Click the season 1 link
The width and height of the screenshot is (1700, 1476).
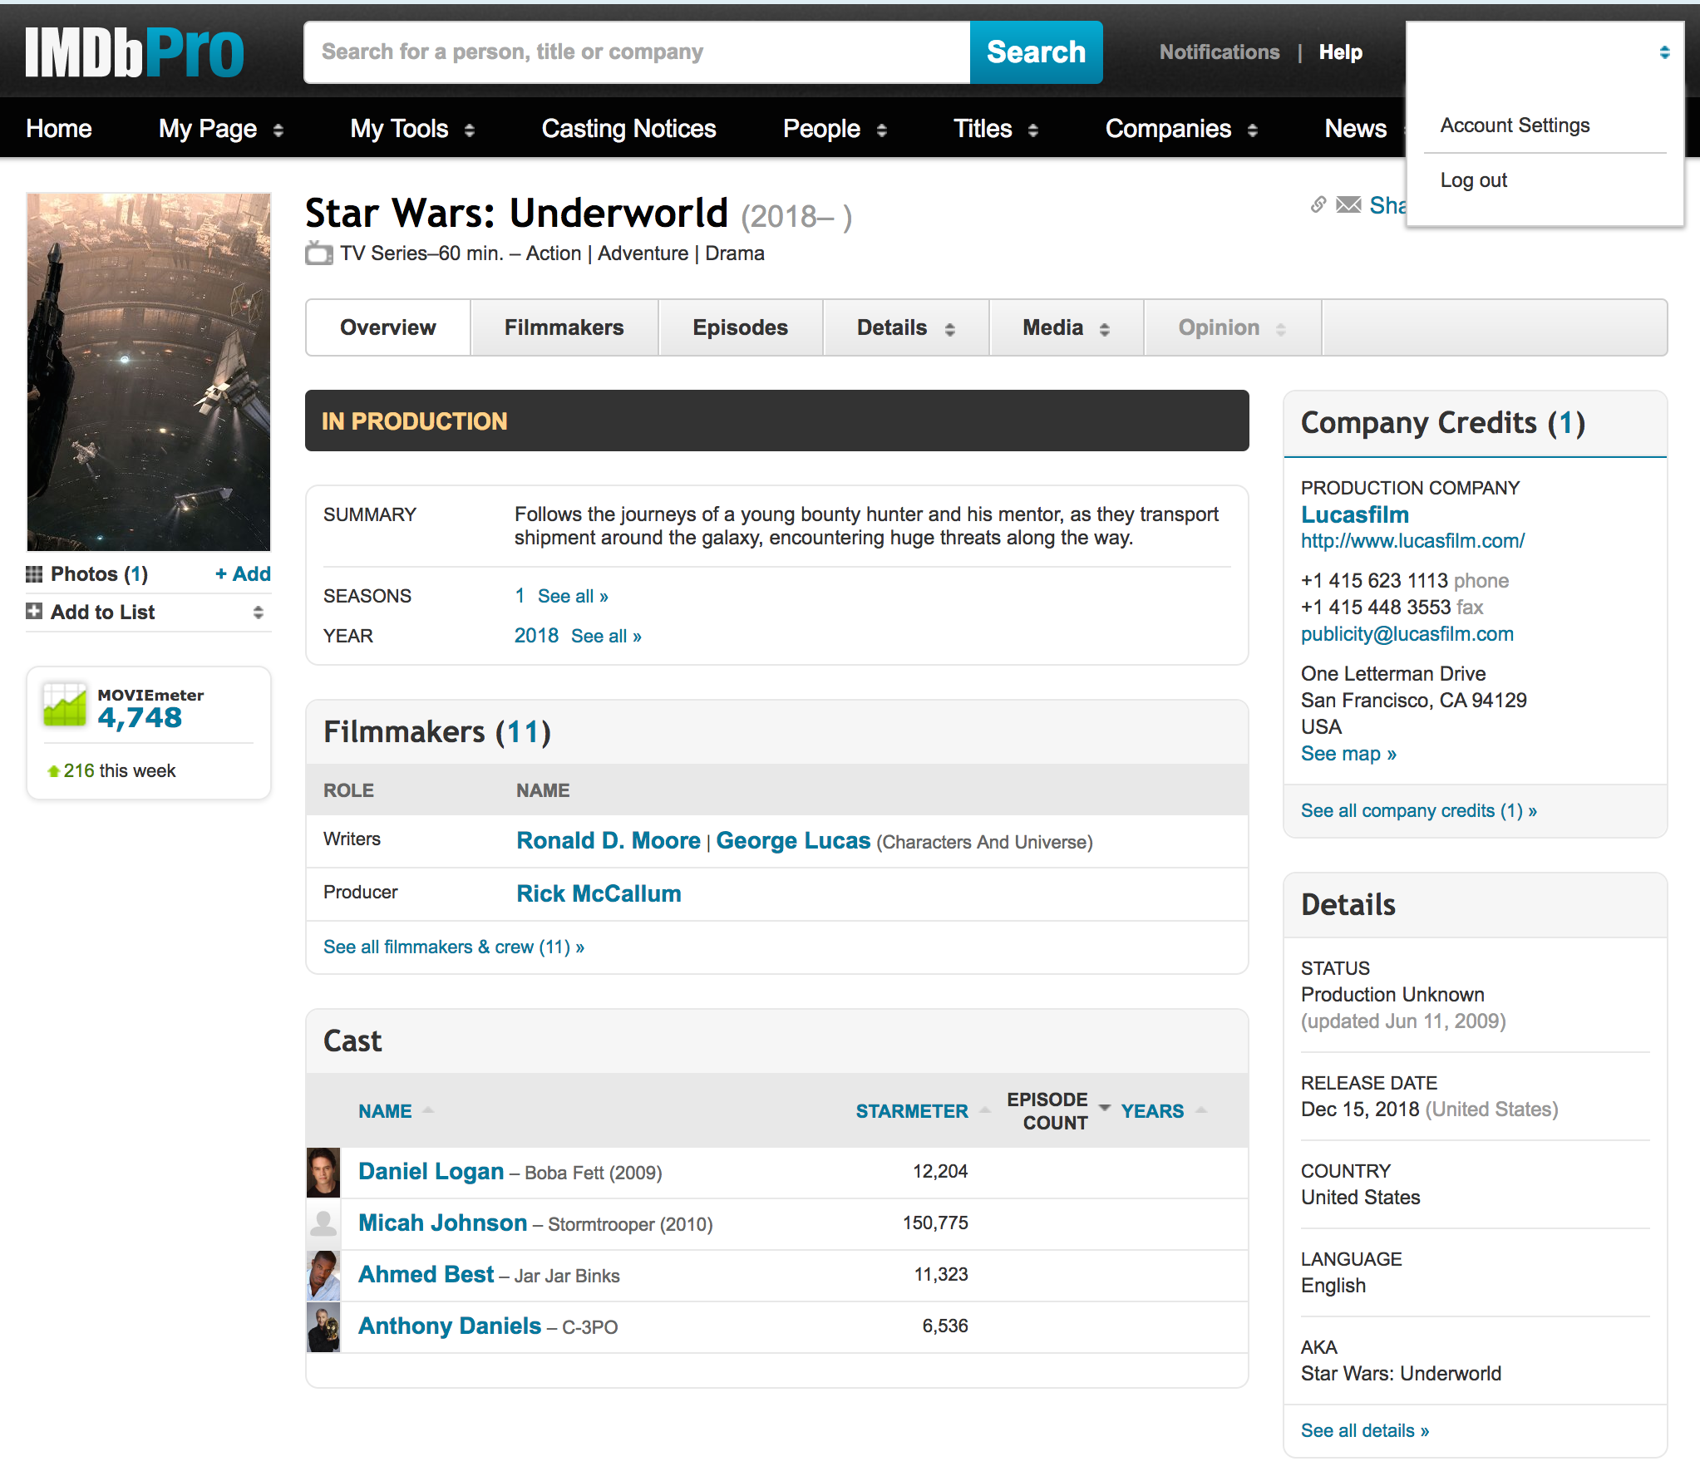pos(520,596)
